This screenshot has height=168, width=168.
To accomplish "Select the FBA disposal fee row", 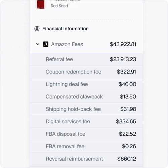I will click(86, 134).
